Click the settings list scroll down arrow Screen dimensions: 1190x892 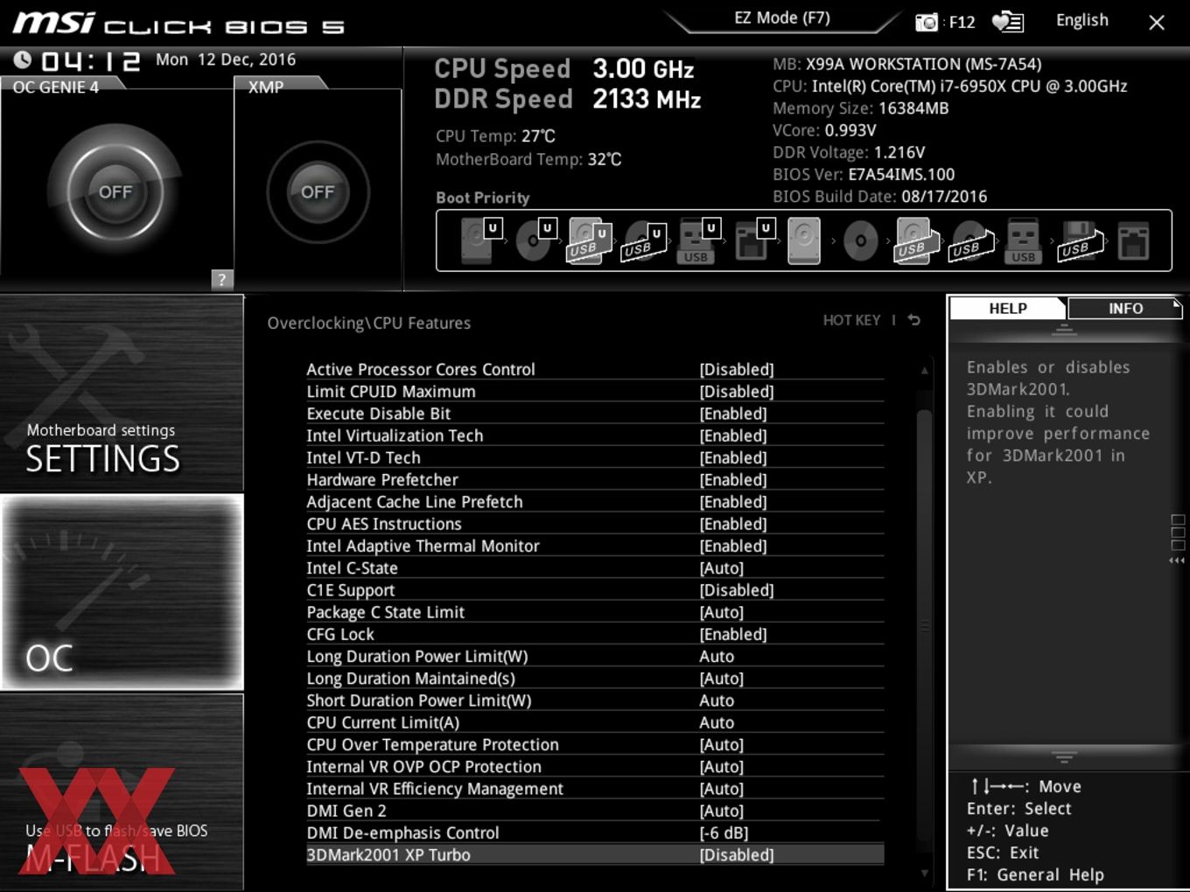(x=924, y=873)
